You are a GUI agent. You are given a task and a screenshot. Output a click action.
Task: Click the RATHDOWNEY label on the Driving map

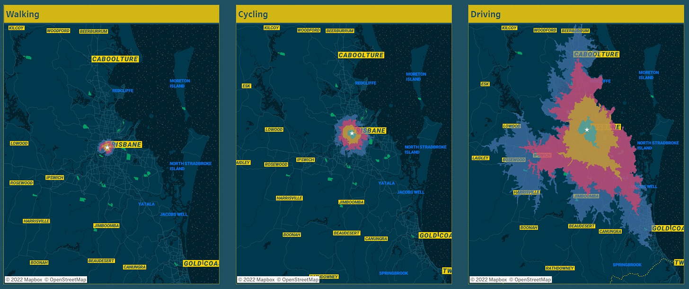click(560, 267)
